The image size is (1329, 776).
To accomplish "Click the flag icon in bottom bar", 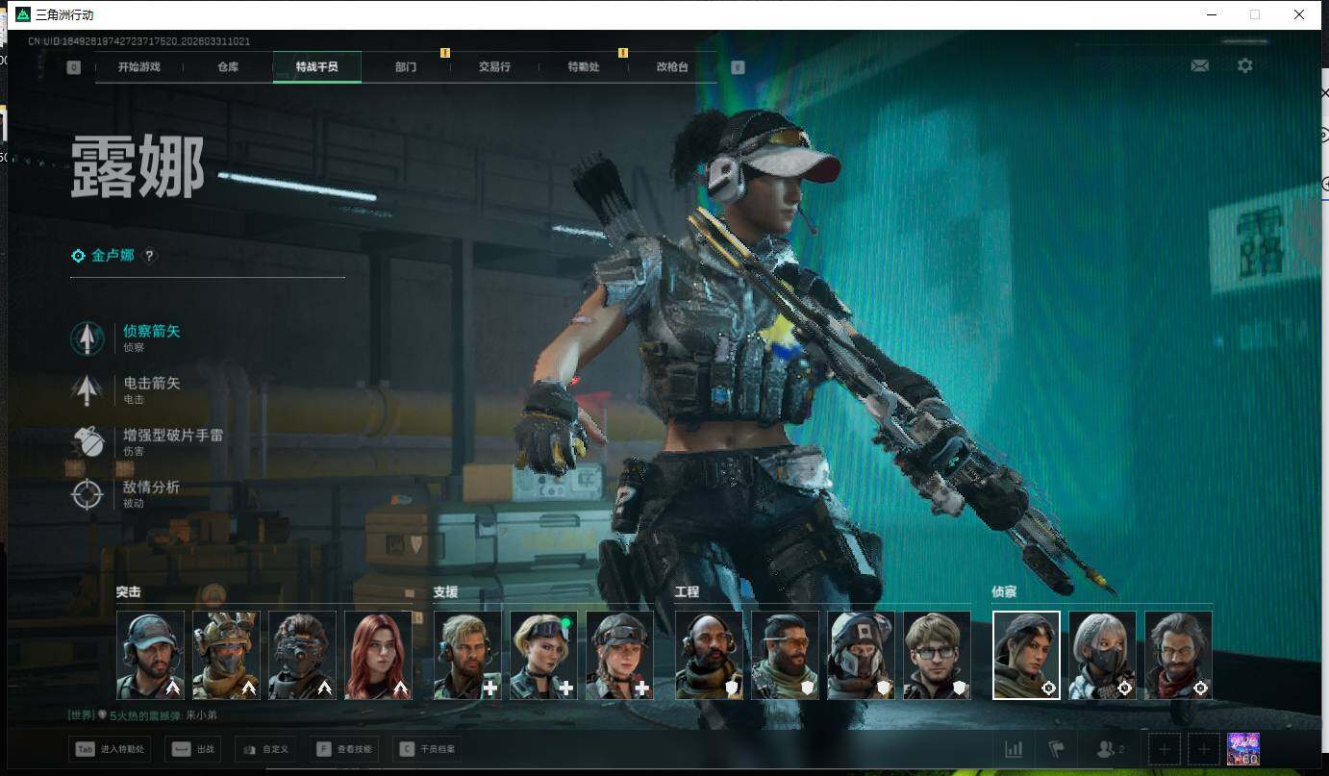I will tap(1057, 749).
